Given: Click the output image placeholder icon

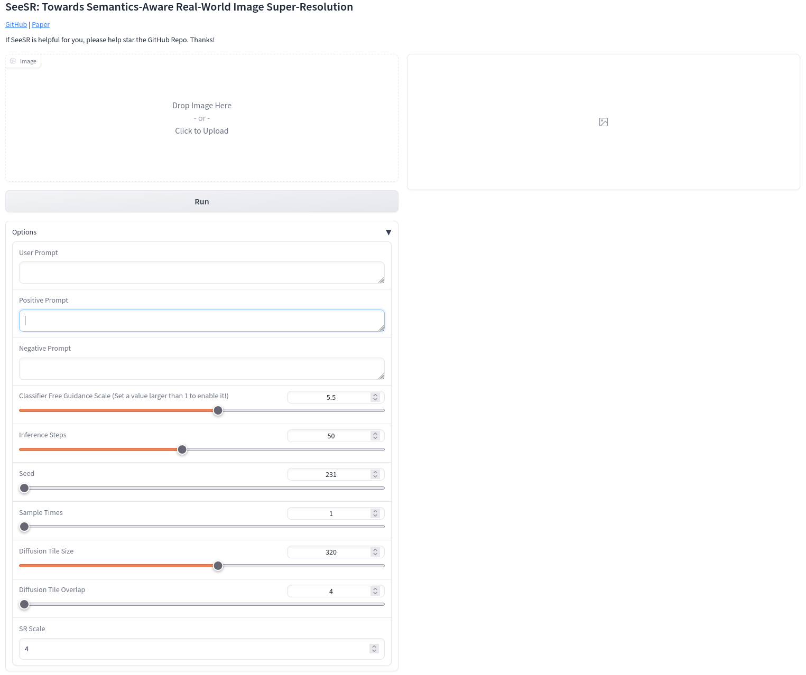Looking at the screenshot, I should (x=604, y=122).
